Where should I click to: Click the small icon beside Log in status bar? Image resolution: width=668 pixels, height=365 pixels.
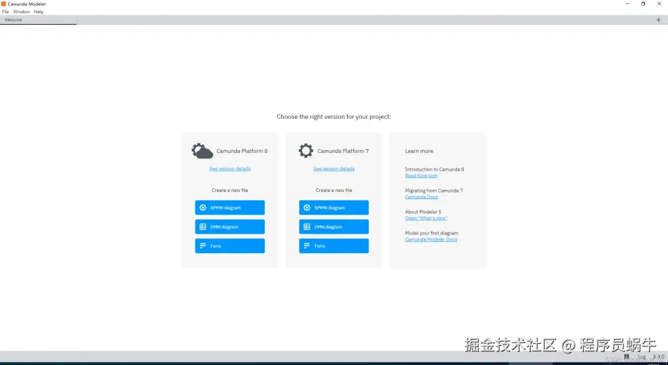(626, 356)
